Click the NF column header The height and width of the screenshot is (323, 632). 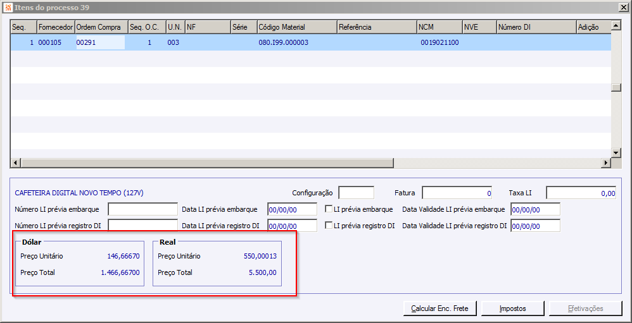coord(208,27)
